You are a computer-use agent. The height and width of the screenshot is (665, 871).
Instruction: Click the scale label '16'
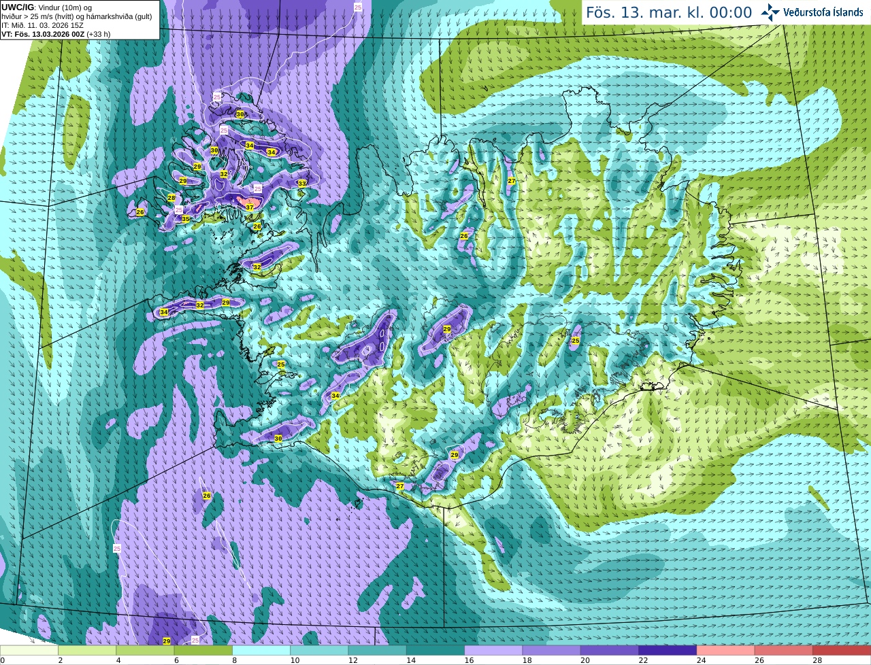468,660
